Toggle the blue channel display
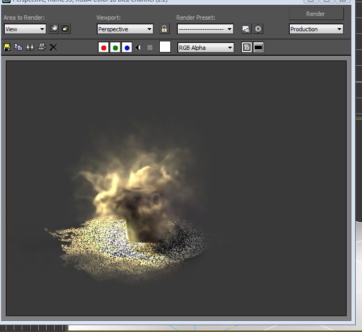Image resolution: width=362 pixels, height=332 pixels. [126, 48]
